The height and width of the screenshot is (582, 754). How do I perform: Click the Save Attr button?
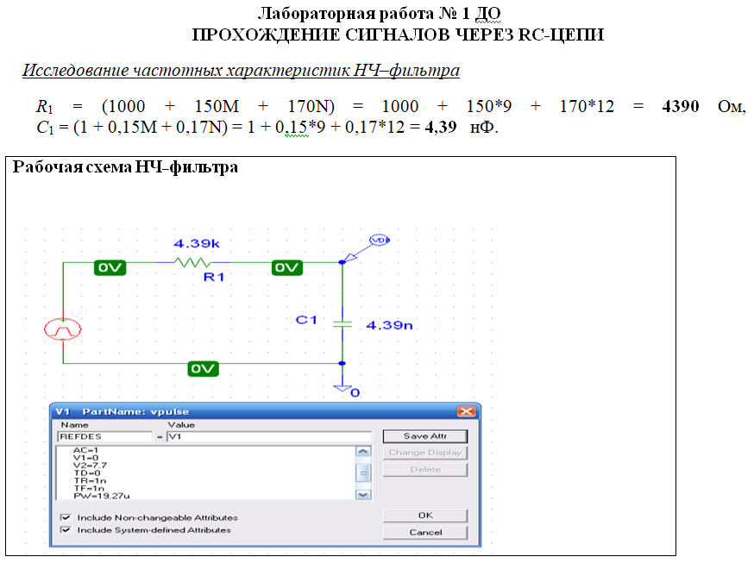point(425,436)
